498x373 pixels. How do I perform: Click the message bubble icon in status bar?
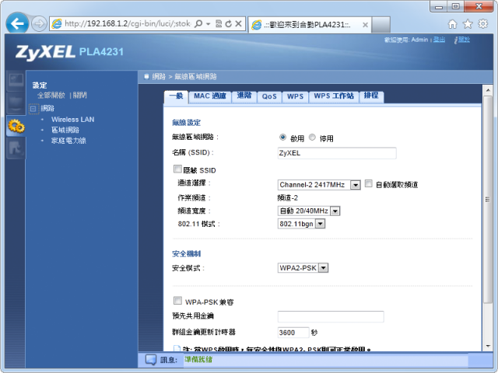pos(151,360)
